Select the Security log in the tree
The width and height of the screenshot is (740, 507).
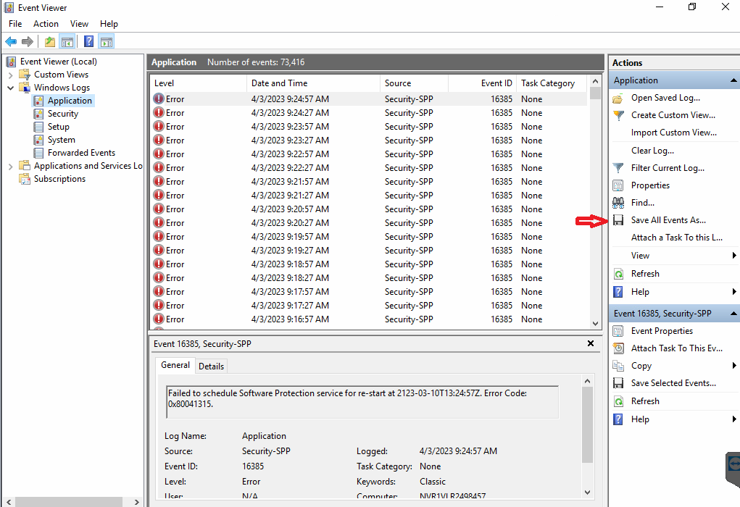coord(63,114)
